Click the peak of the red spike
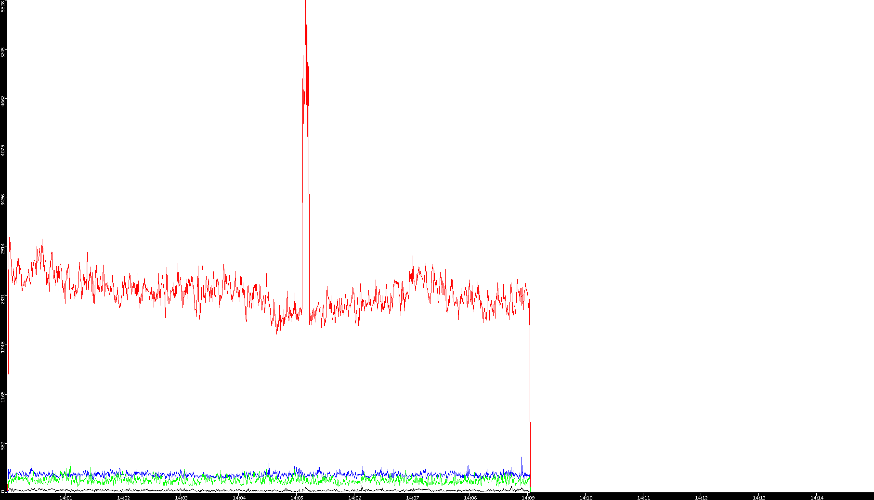The height and width of the screenshot is (500, 874). click(305, 2)
